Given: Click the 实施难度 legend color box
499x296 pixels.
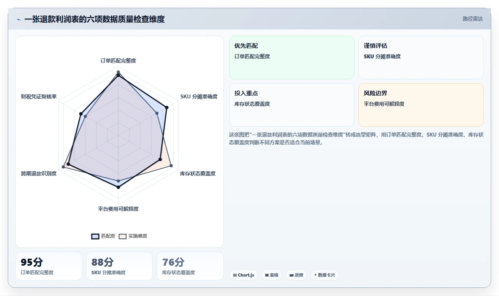Looking at the screenshot, I should (123, 236).
